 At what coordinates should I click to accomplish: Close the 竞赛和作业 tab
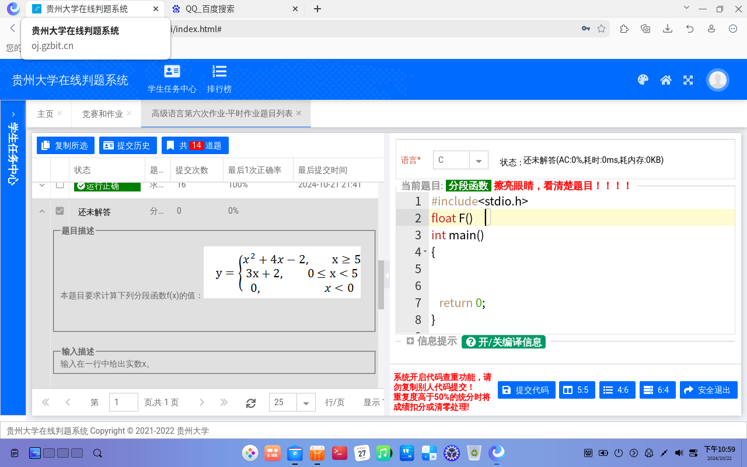tap(130, 113)
